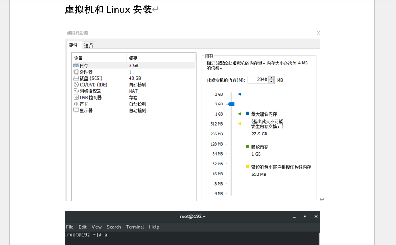Open the terminal Help menu
Image resolution: width=396 pixels, height=245 pixels.
pos(154,227)
